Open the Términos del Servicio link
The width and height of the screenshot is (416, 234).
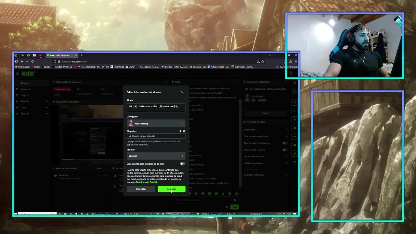coord(147,182)
